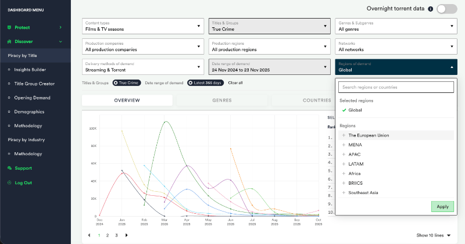
Task: Open the Content types dropdown
Action: [143, 26]
